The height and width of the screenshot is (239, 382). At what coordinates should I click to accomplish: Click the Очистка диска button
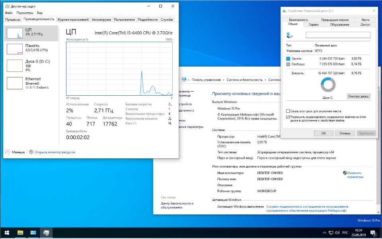(358, 96)
